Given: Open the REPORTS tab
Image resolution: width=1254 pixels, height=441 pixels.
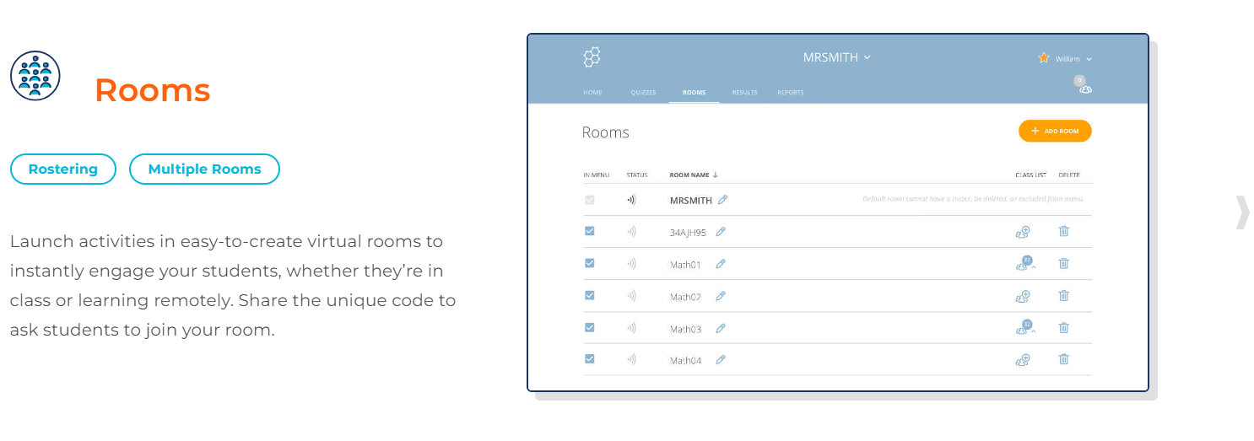Looking at the screenshot, I should 791,93.
